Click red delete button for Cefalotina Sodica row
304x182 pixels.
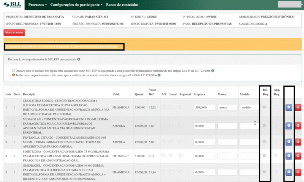point(298,107)
